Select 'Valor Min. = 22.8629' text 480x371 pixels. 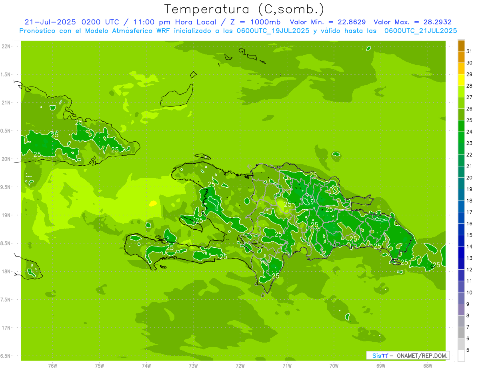pyautogui.click(x=328, y=22)
